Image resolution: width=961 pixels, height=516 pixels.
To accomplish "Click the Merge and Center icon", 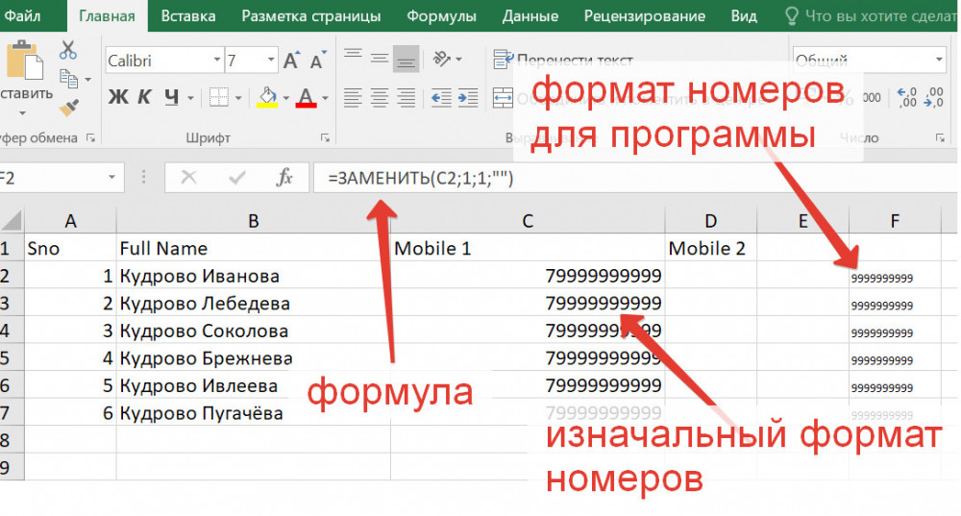I will tap(504, 97).
